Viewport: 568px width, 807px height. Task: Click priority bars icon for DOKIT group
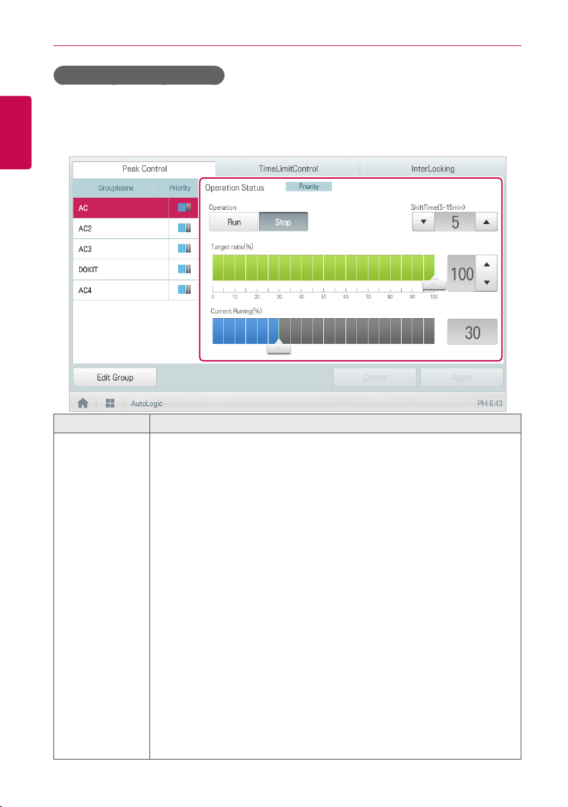tap(184, 269)
